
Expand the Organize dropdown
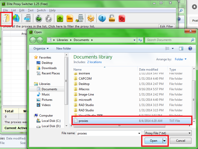click(41, 48)
